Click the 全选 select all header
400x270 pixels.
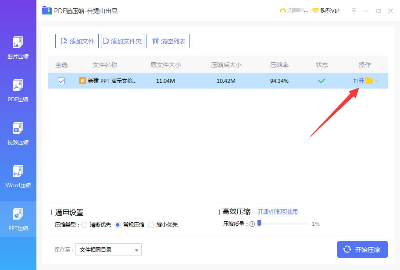tap(61, 65)
